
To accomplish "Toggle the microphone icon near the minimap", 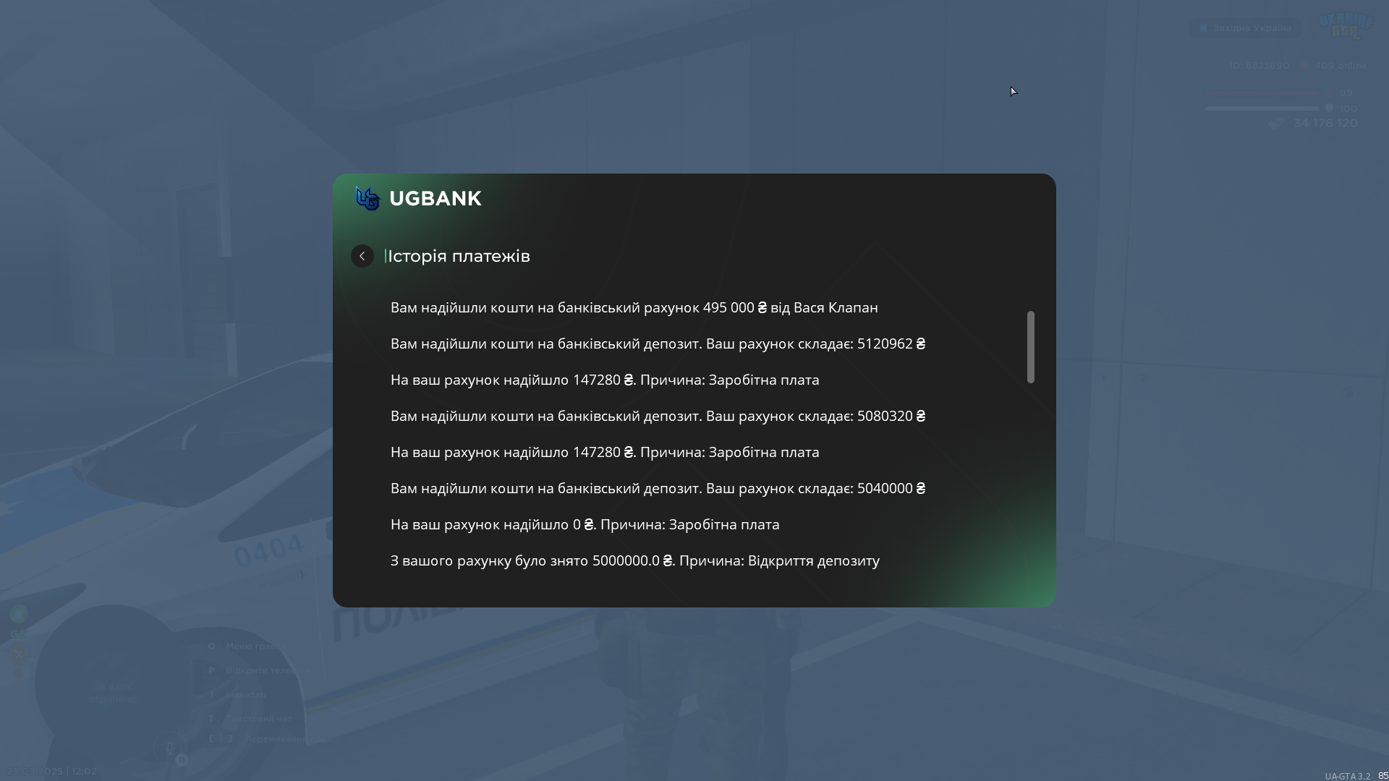I will coord(170,748).
